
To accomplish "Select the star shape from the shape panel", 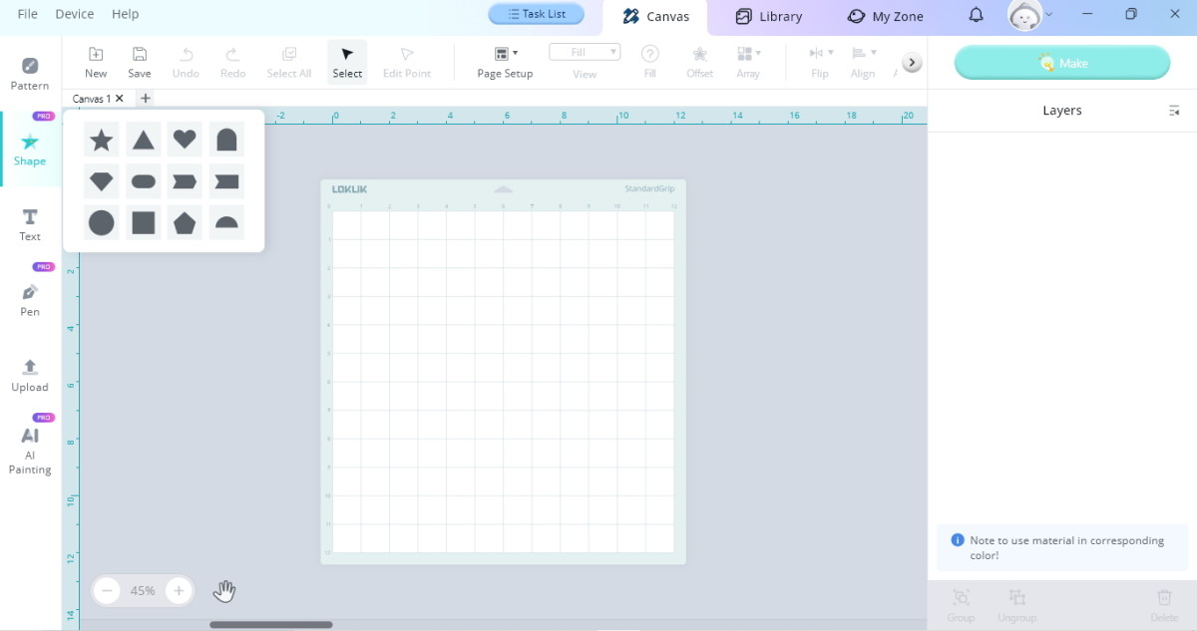I will pos(101,140).
